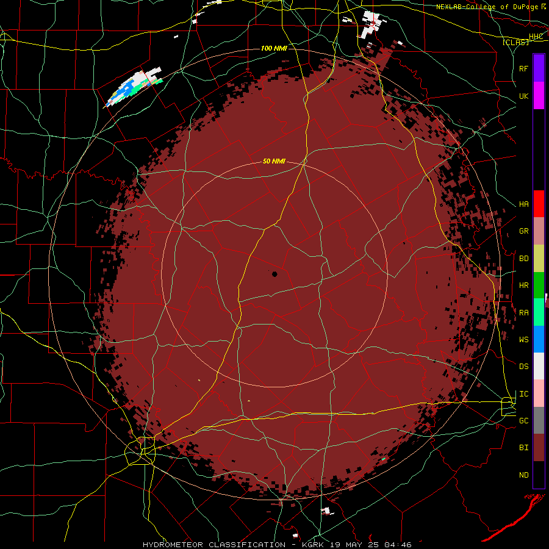Click the black radar site dot
This screenshot has width=549, height=549.
pyautogui.click(x=274, y=274)
